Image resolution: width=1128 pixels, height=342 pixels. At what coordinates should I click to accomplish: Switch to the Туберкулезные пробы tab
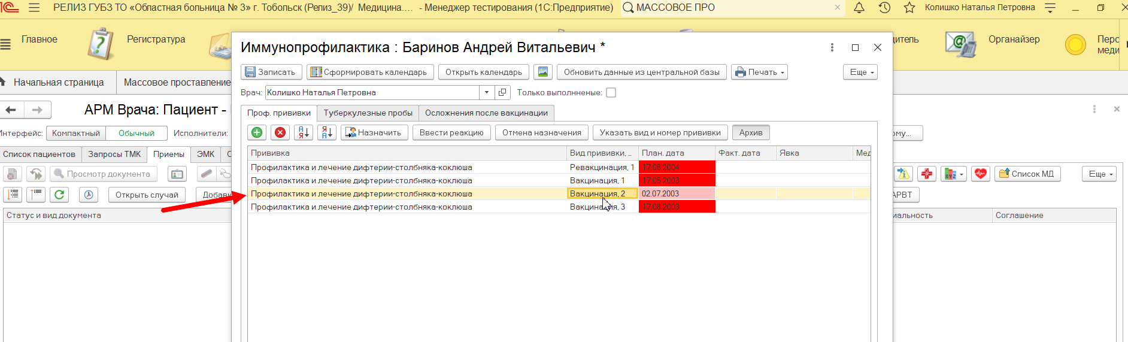pos(368,113)
